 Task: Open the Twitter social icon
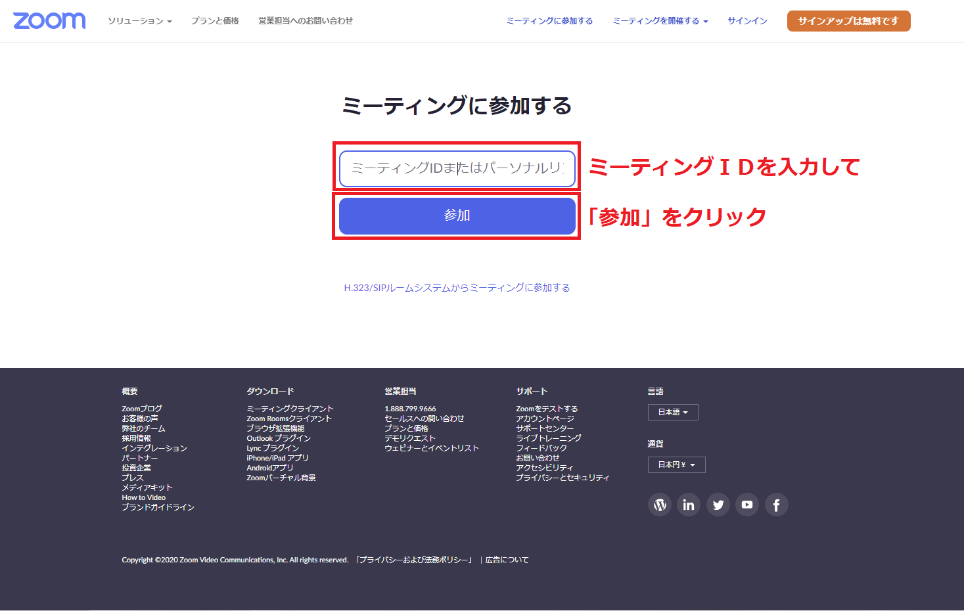718,505
